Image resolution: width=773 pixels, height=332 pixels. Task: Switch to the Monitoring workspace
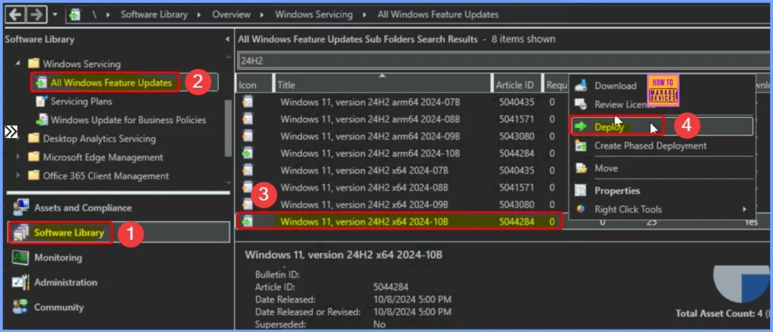(x=58, y=257)
